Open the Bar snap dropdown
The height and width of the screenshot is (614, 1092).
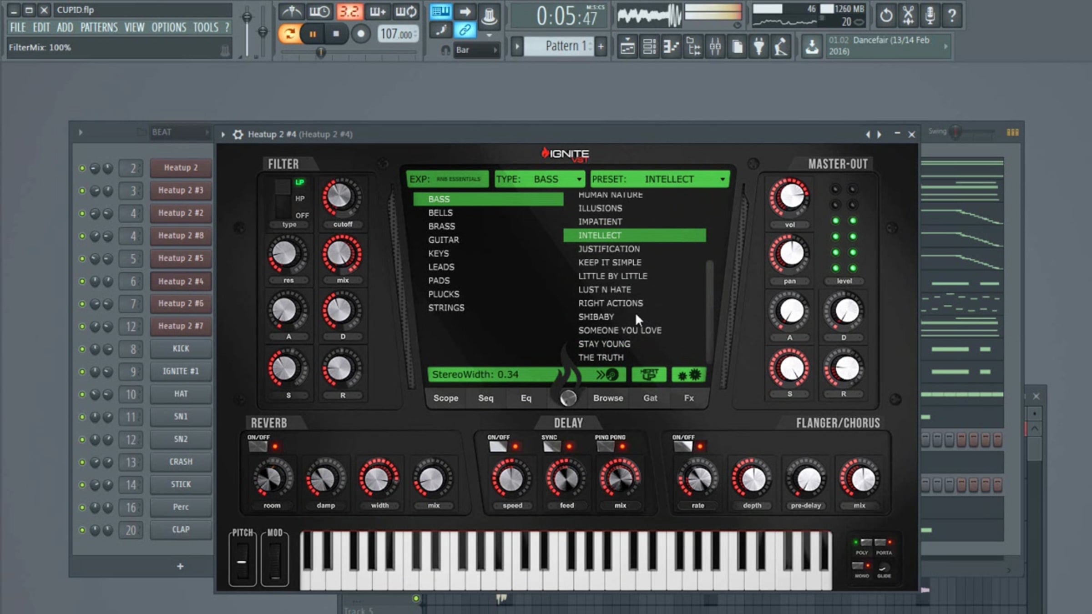[x=476, y=50]
